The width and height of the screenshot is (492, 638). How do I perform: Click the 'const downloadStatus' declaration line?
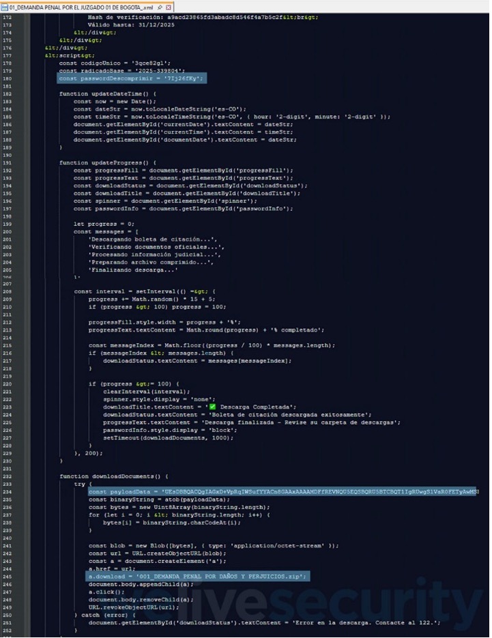[190, 186]
